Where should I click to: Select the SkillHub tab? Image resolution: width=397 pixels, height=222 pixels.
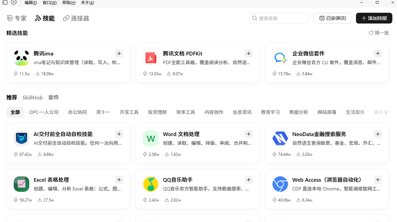pyautogui.click(x=32, y=97)
